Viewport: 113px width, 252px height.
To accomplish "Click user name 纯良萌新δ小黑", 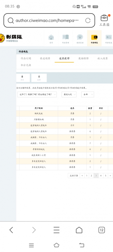I will pos(39,155).
